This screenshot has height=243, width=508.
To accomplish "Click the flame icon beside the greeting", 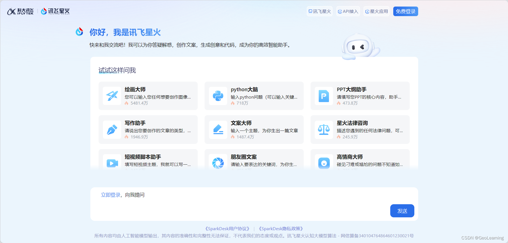I will (79, 32).
